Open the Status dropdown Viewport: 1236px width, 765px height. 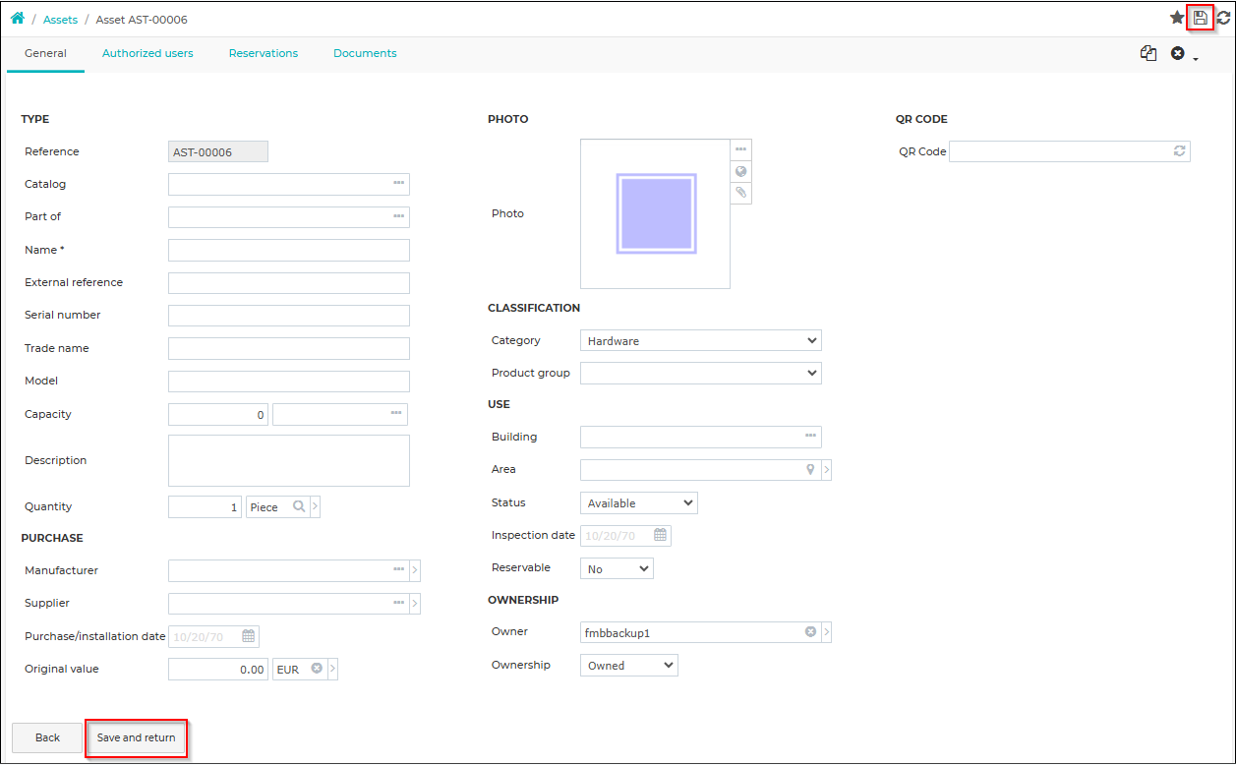tap(639, 503)
